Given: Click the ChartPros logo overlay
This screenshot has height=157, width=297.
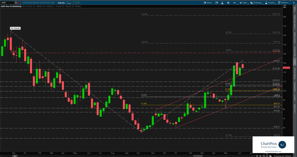Looking at the screenshot, I should click(x=273, y=145).
